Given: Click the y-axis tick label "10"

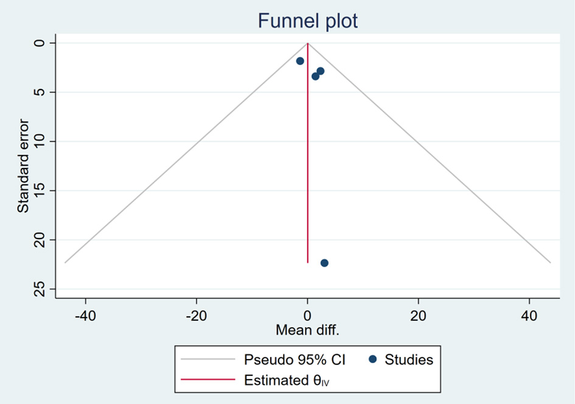Looking at the screenshot, I should pos(40,141).
